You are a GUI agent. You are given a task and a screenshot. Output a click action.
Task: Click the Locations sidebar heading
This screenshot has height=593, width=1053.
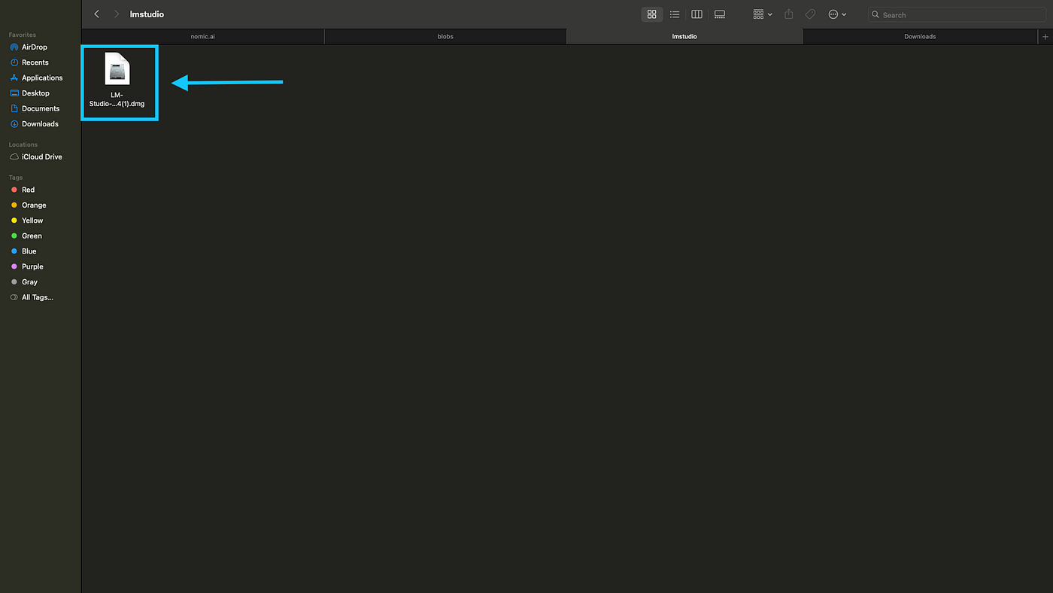(x=23, y=144)
